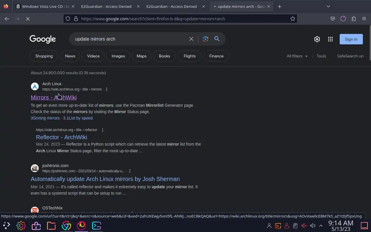
Task: Select the Finance filter
Action: coord(217,56)
